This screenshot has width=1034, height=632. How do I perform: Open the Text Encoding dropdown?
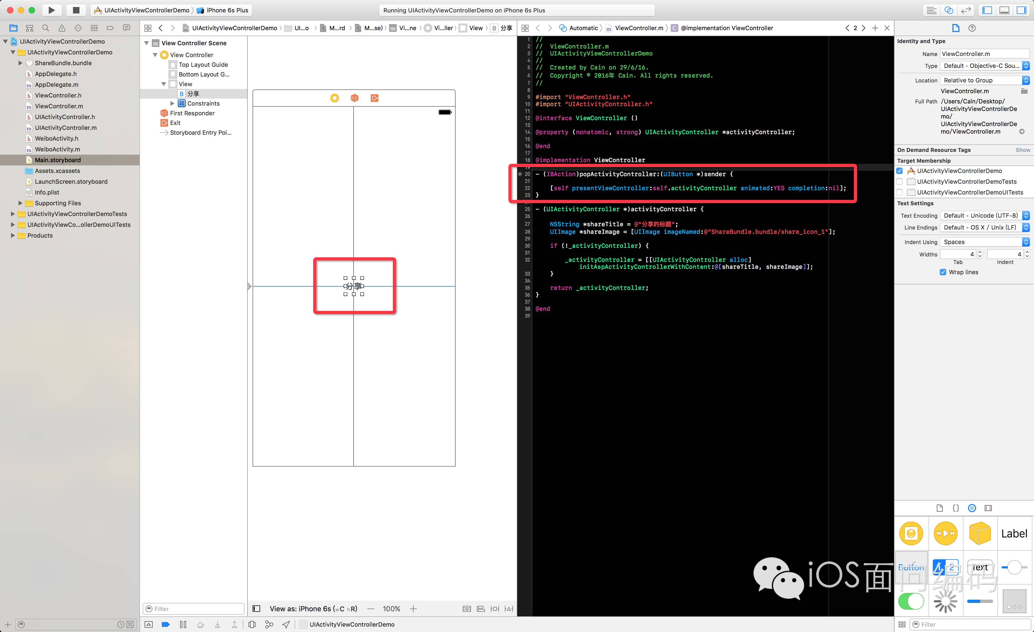point(984,216)
